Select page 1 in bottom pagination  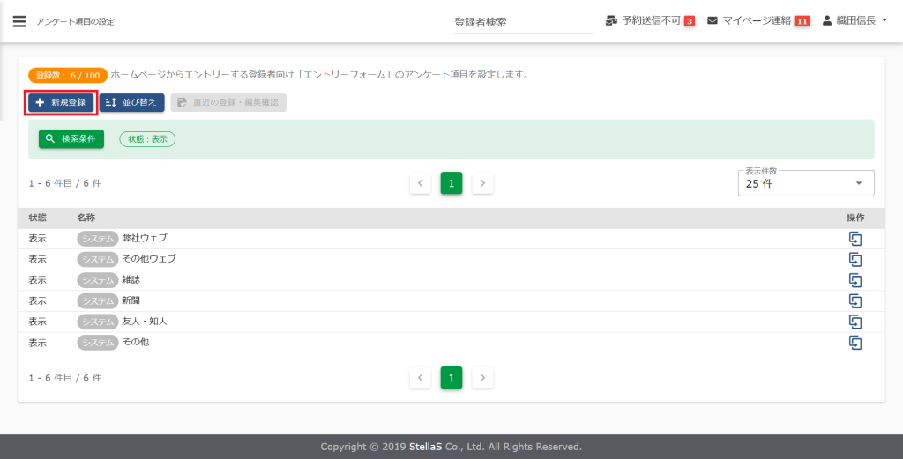(x=451, y=378)
